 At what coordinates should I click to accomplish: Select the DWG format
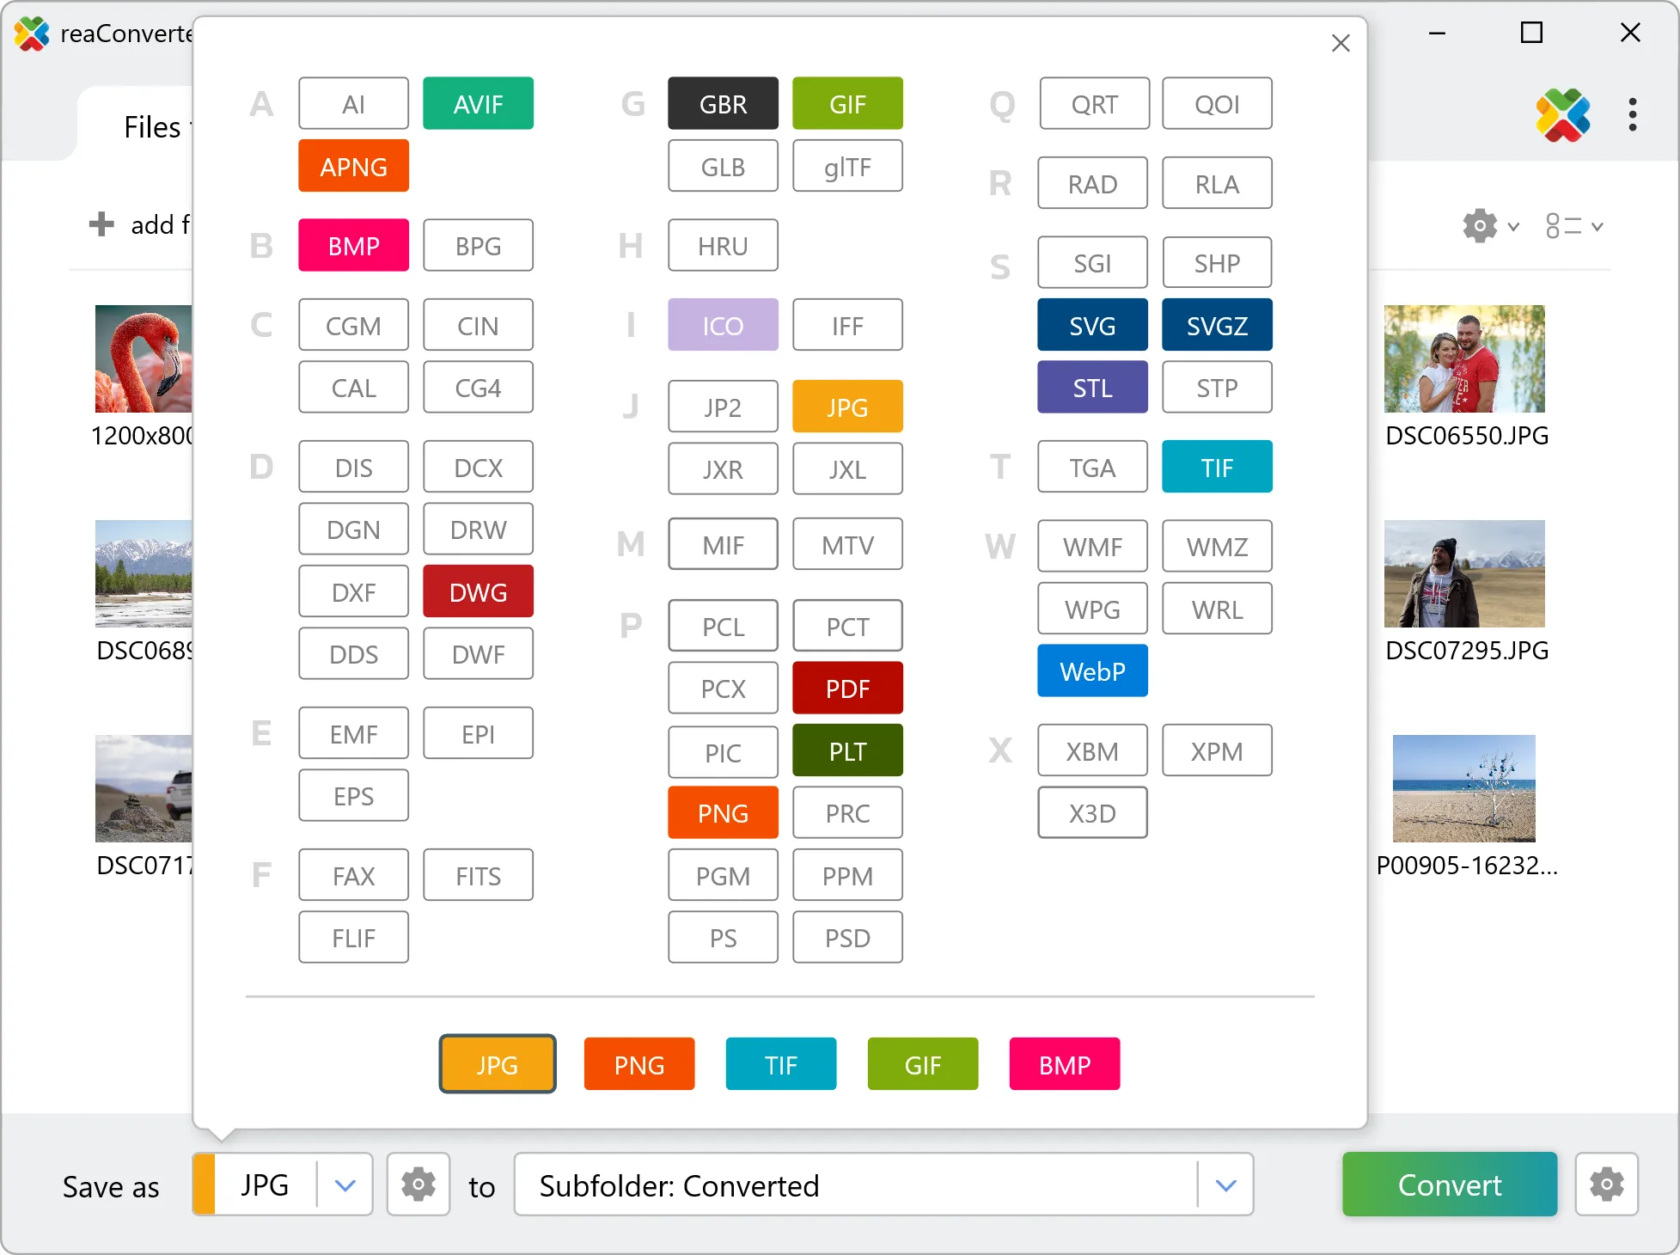[478, 591]
